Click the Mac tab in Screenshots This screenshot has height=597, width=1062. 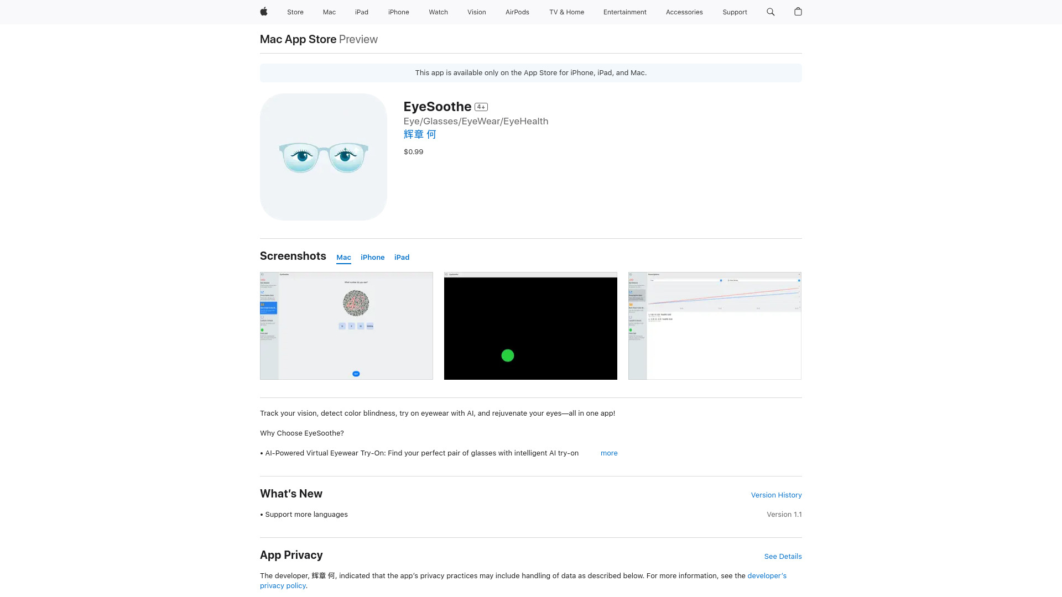point(343,257)
